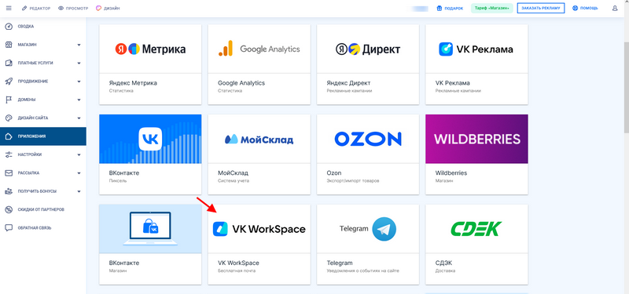The width and height of the screenshot is (629, 294).
Task: Click the Помощь globe icon
Action: click(576, 8)
